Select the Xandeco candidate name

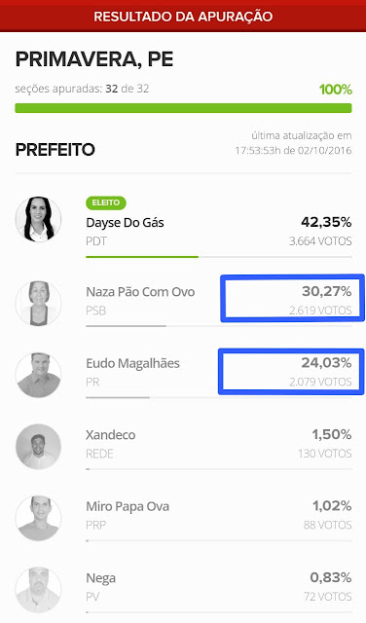coord(110,435)
